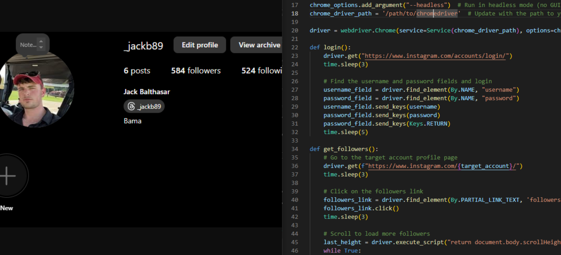Click the target_account Instagram URL on line 36
Image resolution: width=561 pixels, height=255 pixels.
442,166
